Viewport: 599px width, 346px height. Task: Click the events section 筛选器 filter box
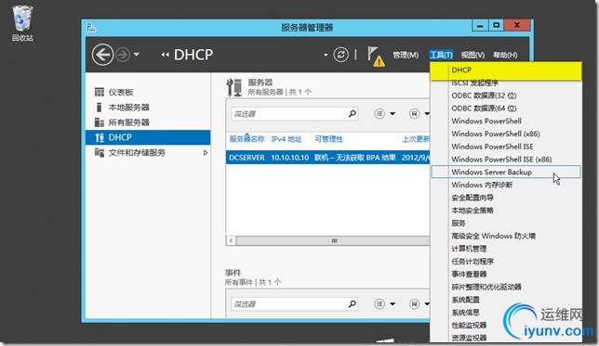[x=294, y=303]
